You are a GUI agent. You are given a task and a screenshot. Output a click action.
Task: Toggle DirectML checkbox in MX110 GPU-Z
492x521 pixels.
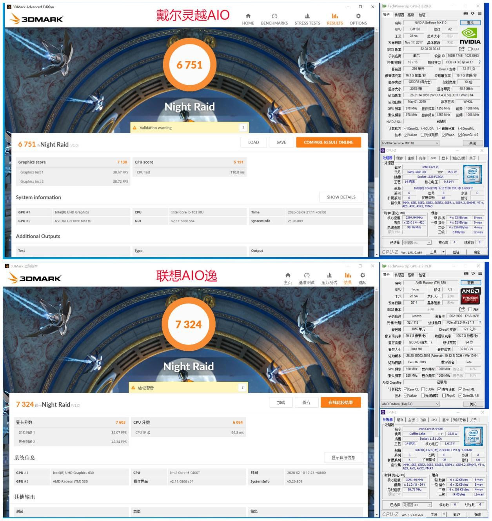460,128
